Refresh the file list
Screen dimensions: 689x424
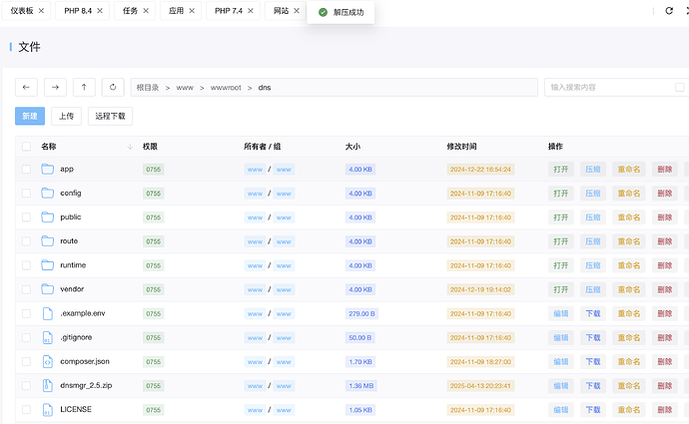(x=113, y=87)
